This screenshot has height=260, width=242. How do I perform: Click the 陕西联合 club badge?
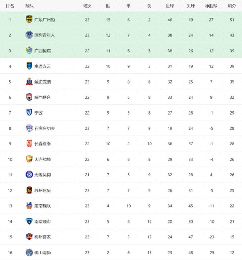29,97
